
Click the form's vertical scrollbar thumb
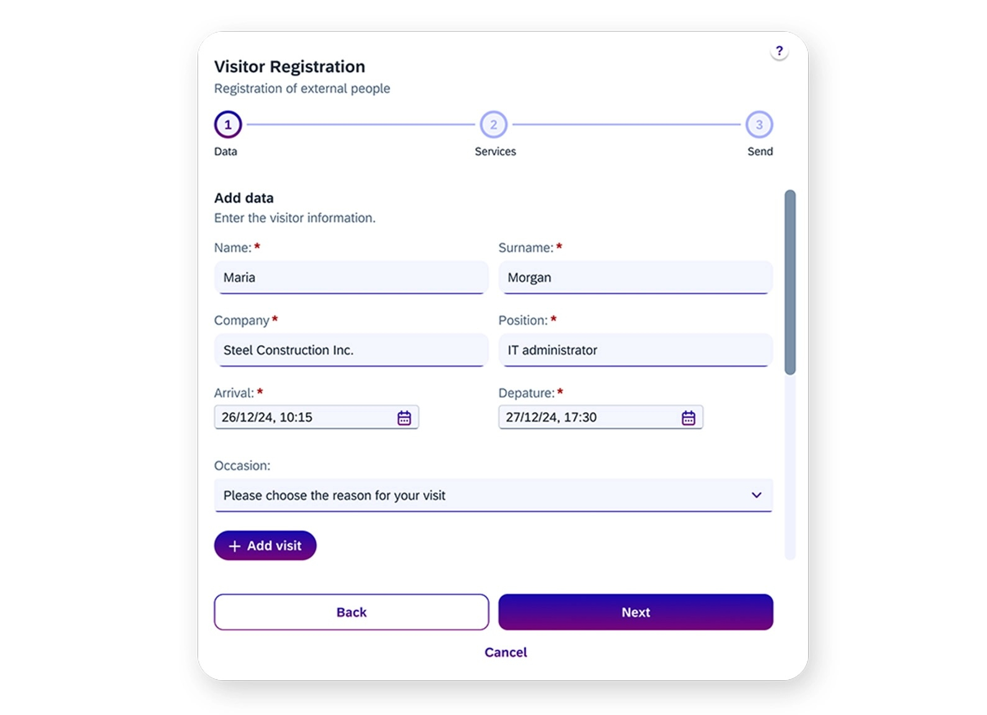(x=789, y=282)
